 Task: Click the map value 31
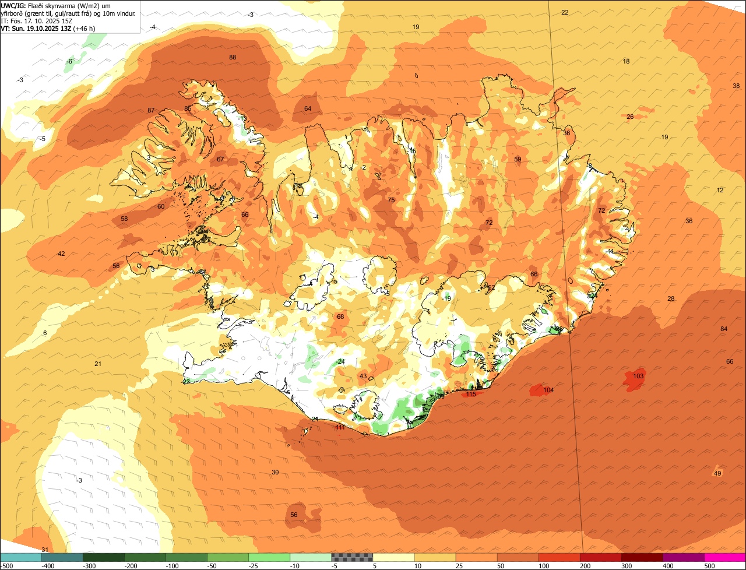pos(45,550)
